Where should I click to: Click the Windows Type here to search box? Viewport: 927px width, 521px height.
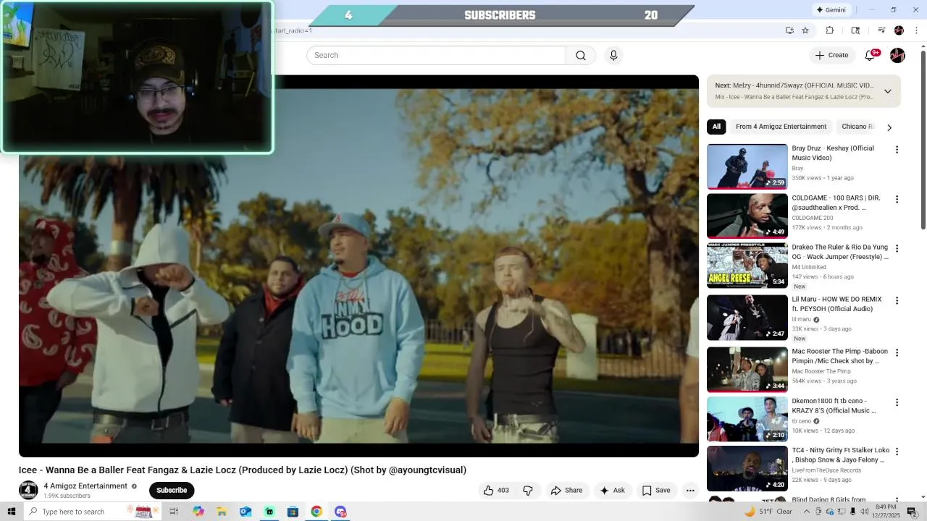pyautogui.click(x=87, y=512)
